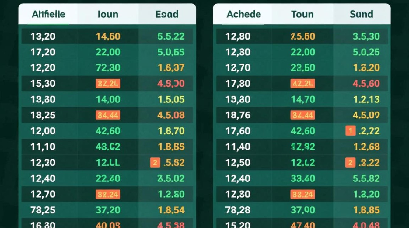Sort by the Toun column header
This screenshot has width=409, height=228.
(302, 14)
